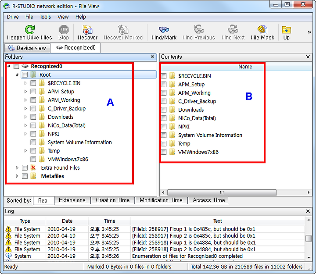Click the Find Next toolbar icon
The width and height of the screenshot is (316, 274).
(233, 30)
